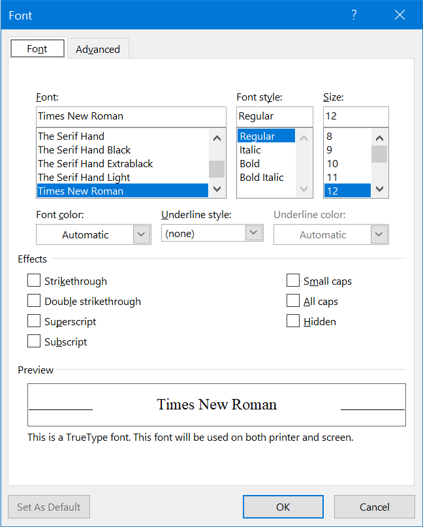This screenshot has height=527, width=423.
Task: Select The Serif Hand Black font
Action: (x=123, y=150)
